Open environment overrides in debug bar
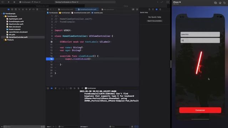 (78, 88)
